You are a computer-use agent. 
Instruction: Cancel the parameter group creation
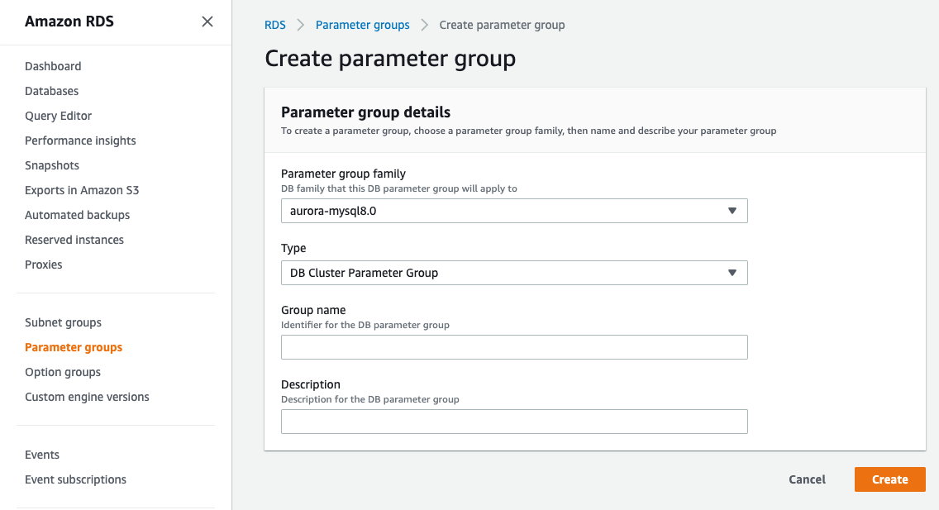pyautogui.click(x=807, y=479)
